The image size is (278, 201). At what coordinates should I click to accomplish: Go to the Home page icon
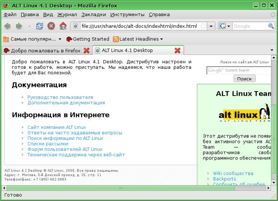pyautogui.click(x=63, y=26)
